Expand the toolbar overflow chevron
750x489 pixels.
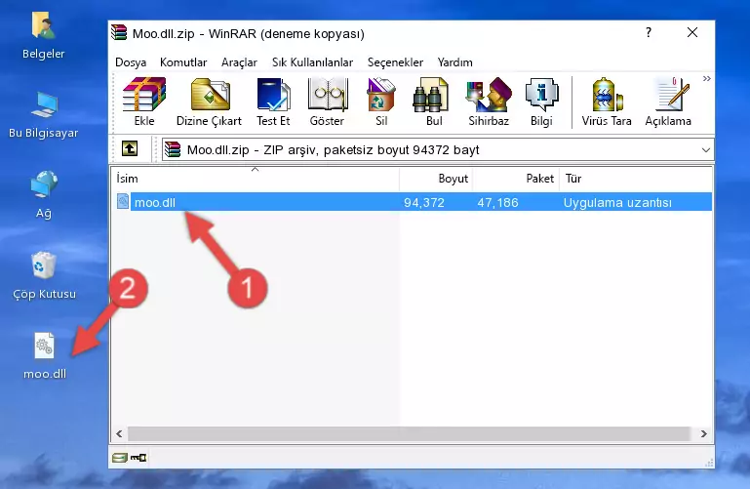pyautogui.click(x=706, y=78)
